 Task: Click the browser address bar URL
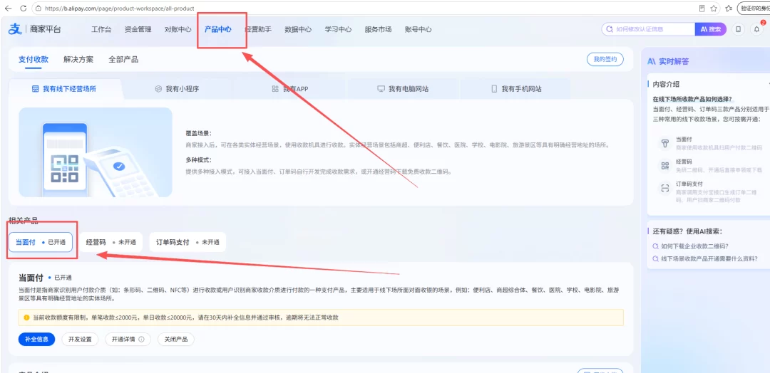click(119, 9)
